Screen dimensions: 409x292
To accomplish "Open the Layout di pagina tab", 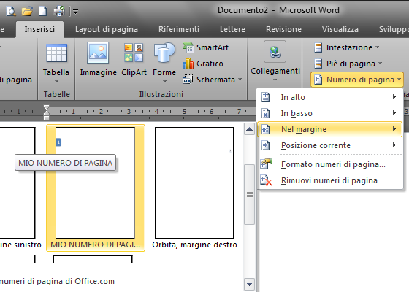I will pyautogui.click(x=107, y=29).
